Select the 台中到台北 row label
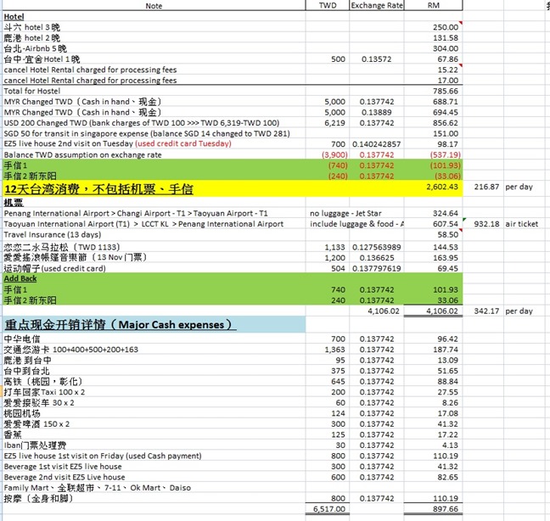 point(26,371)
